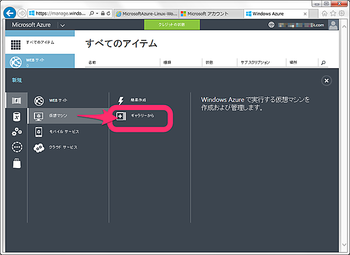Open the Data Services category icon
Screen dimensions: 350x255
tap(16, 116)
